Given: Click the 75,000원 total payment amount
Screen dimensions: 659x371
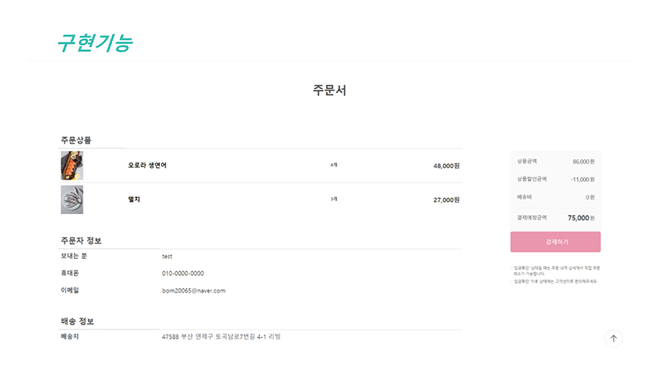Looking at the screenshot, I should (x=581, y=218).
